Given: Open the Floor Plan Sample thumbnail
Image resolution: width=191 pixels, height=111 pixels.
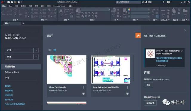Looking at the screenshot, I should (67, 69).
